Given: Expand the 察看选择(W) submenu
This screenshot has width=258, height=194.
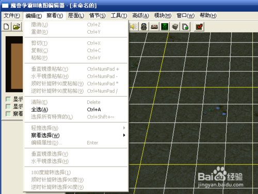Looking at the screenshot, I should pyautogui.click(x=76, y=136).
